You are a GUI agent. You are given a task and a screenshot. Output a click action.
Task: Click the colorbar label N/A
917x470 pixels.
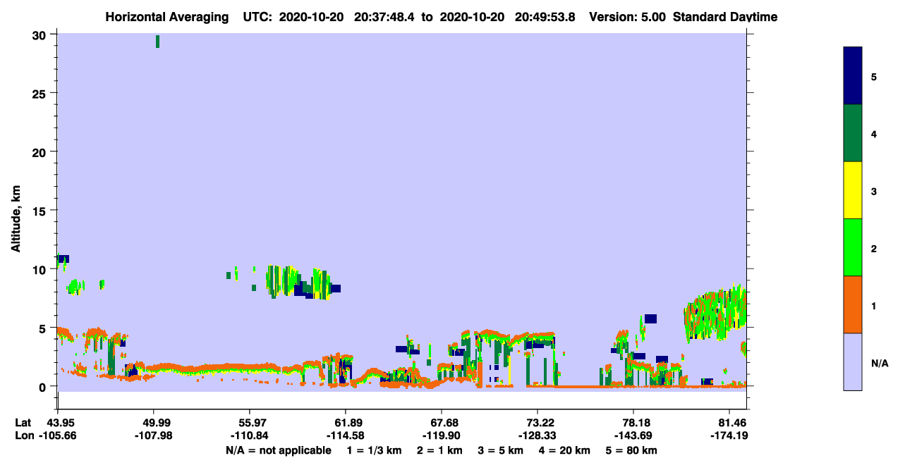coord(880,363)
